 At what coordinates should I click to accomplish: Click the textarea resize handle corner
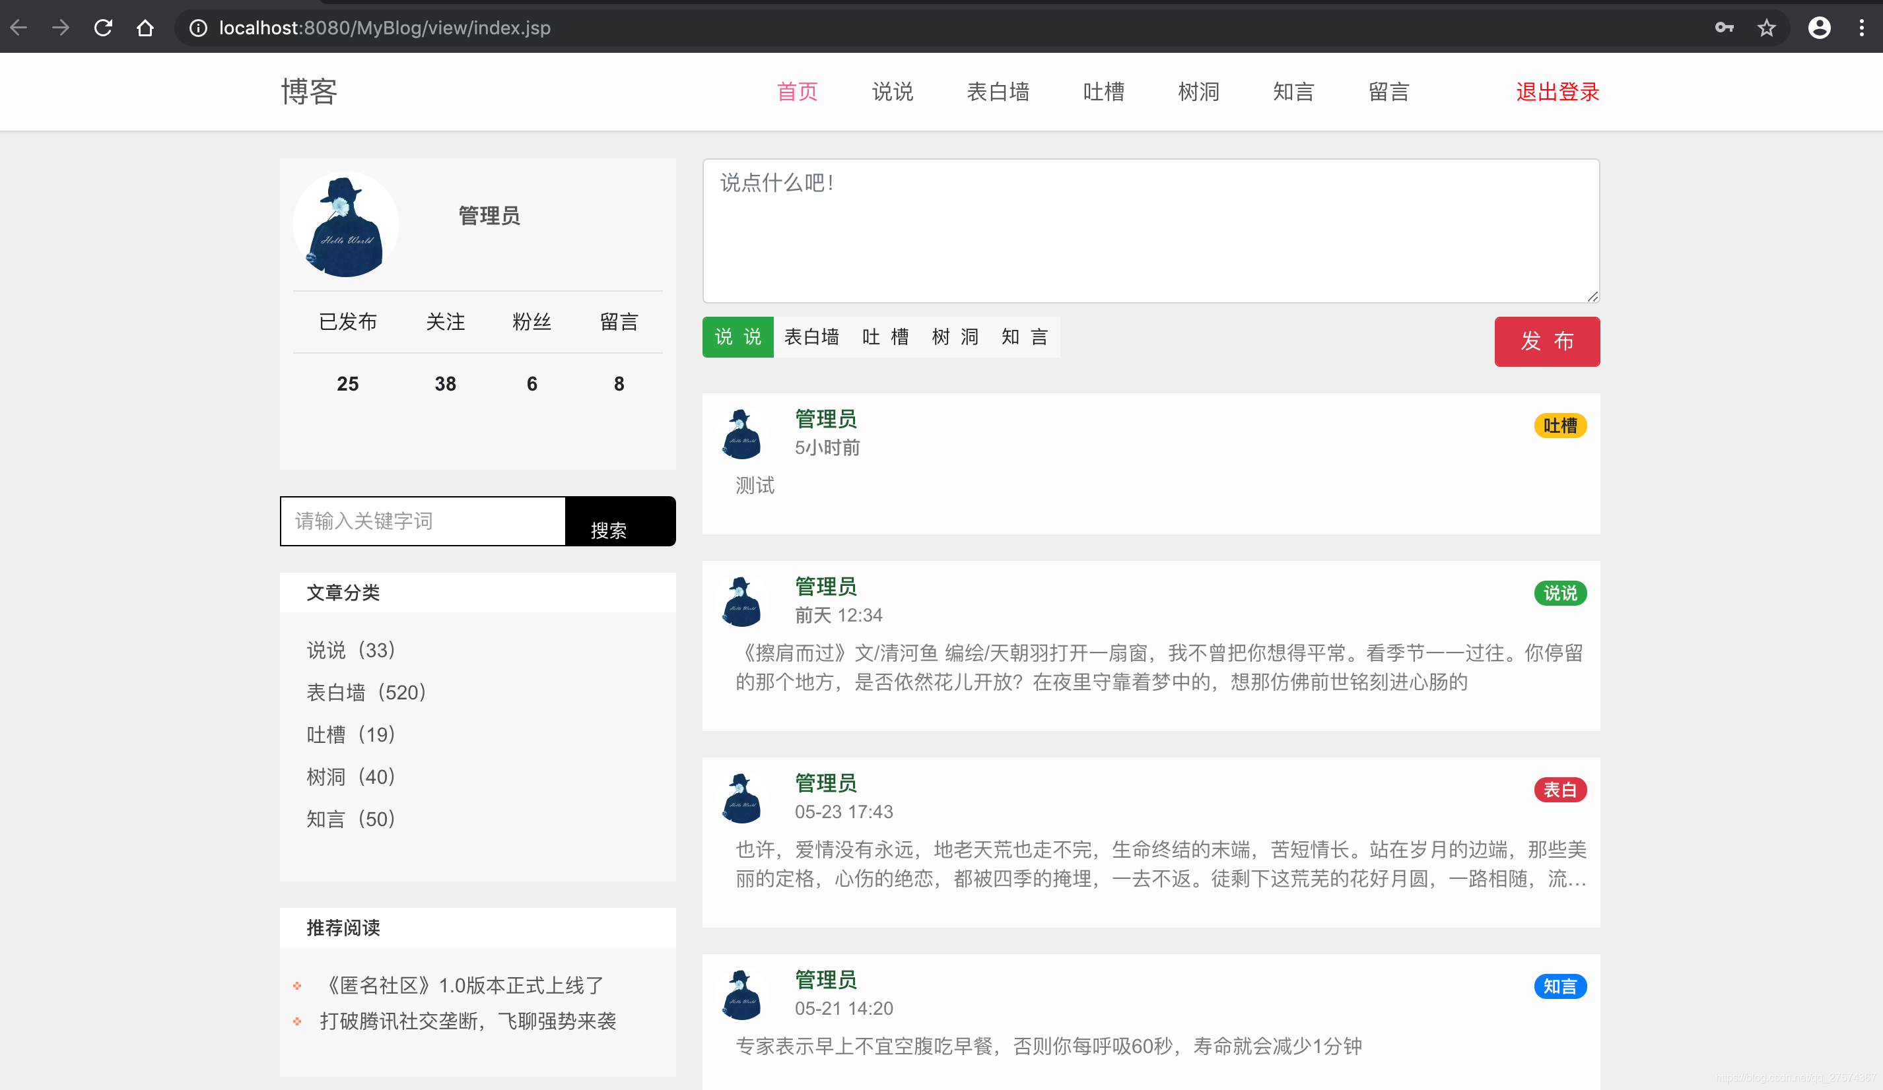pyautogui.click(x=1593, y=296)
